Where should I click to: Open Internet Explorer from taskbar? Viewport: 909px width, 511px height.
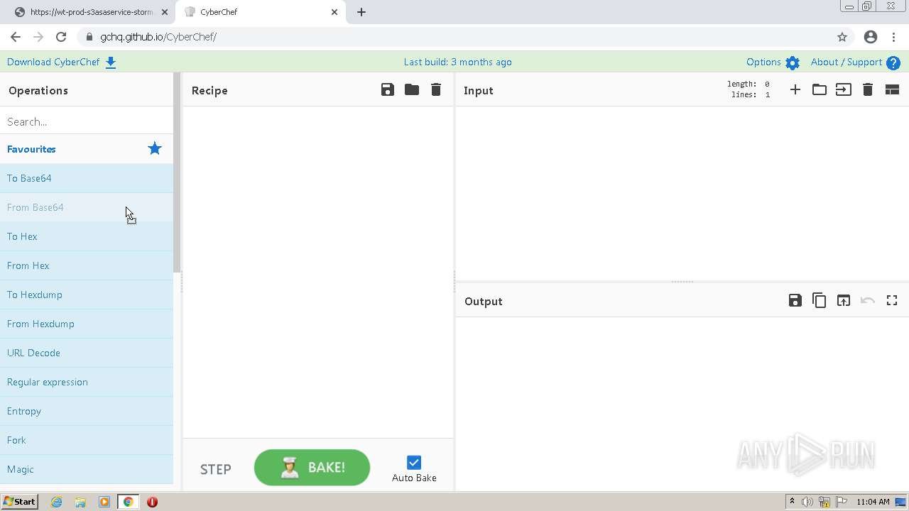[57, 502]
